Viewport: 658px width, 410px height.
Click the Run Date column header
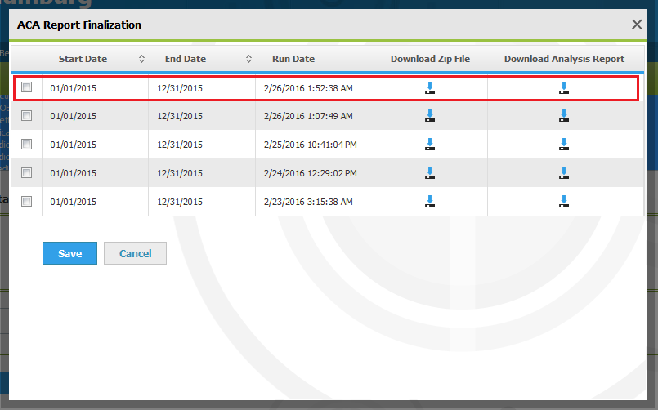coord(293,59)
